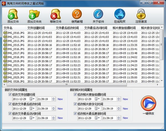Click Now link for 照片原始拍摄时间

point(125,99)
